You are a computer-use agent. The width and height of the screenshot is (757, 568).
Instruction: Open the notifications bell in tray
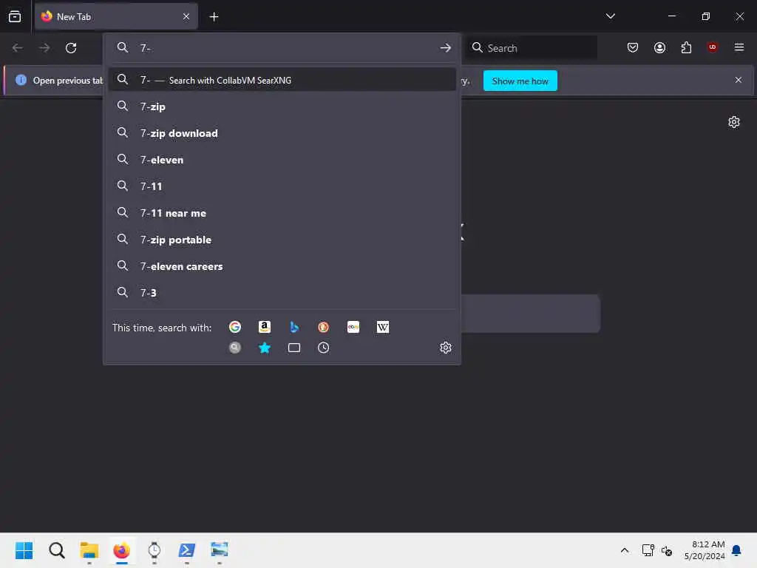(x=736, y=550)
